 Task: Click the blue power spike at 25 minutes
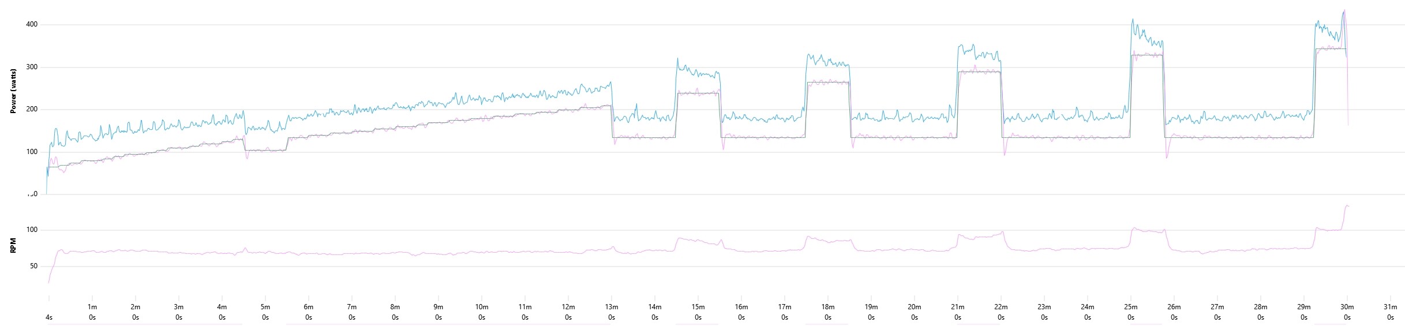1132,20
